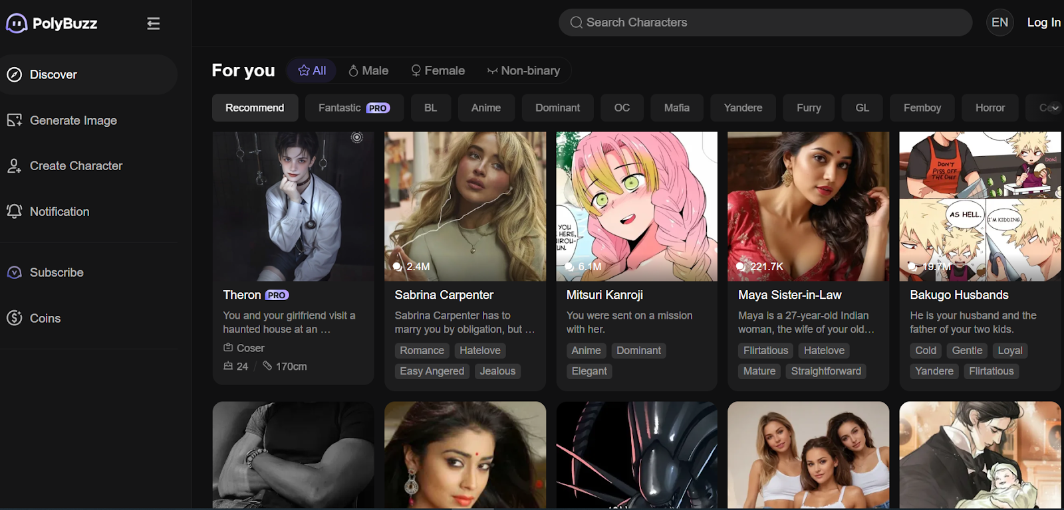Select the GL category tab
1064x510 pixels.
(863, 108)
